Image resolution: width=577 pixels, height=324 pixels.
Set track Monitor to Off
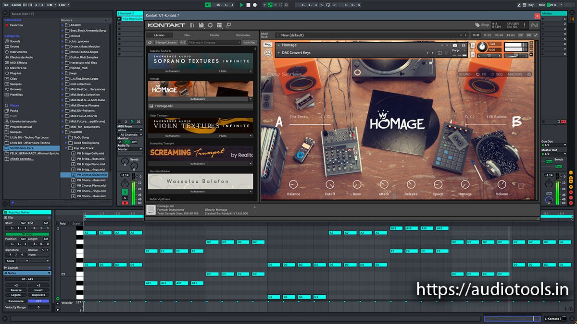click(134, 142)
